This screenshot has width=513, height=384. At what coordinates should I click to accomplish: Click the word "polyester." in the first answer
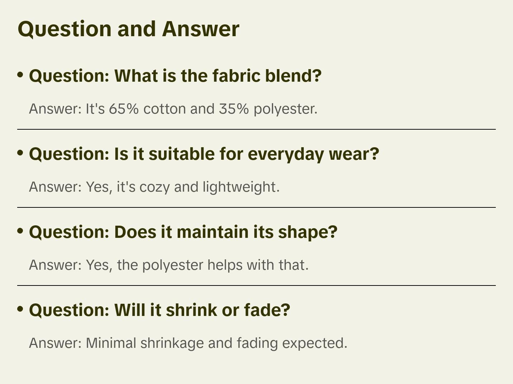(286, 109)
